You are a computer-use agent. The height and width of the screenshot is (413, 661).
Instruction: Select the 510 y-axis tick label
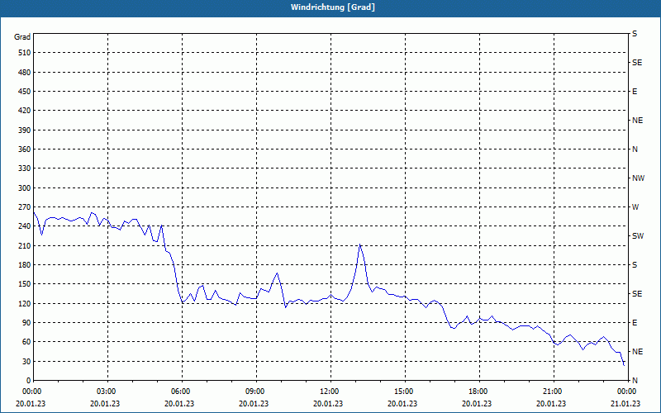(x=25, y=53)
